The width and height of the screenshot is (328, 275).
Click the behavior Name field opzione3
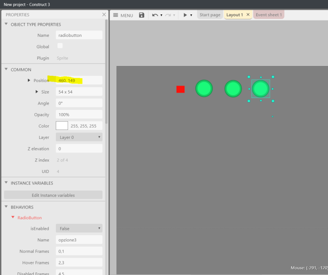pyautogui.click(x=79, y=240)
